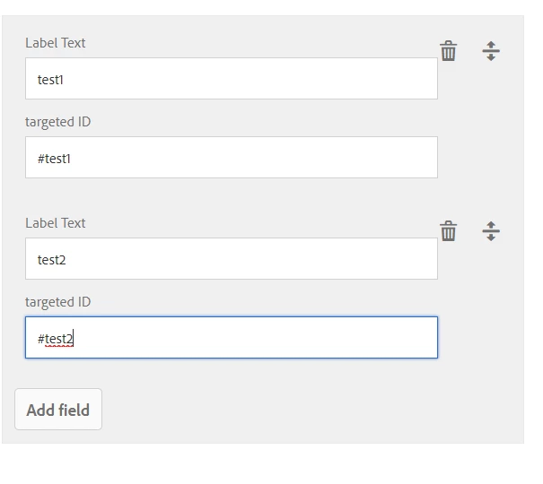Add a new multifield entry via Add field
The image size is (543, 484).
[58, 410]
